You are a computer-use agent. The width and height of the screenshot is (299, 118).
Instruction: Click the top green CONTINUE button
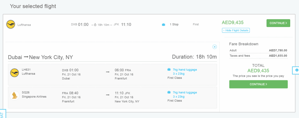278,23
